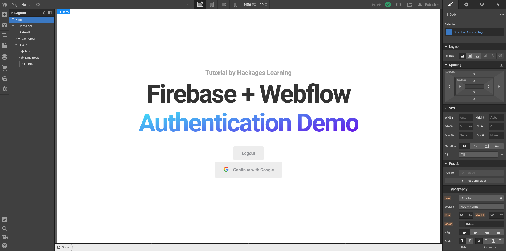Set Display to Block
This screenshot has width=506, height=251.
(x=462, y=56)
